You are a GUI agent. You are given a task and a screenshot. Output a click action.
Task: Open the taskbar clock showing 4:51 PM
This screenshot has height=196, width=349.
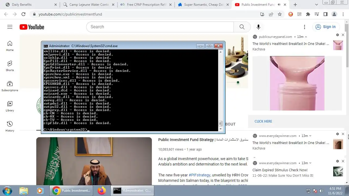[x=335, y=191]
